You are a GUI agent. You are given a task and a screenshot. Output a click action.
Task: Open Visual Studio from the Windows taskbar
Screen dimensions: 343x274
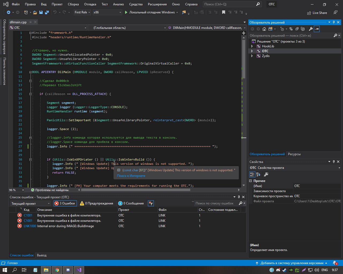point(79,270)
